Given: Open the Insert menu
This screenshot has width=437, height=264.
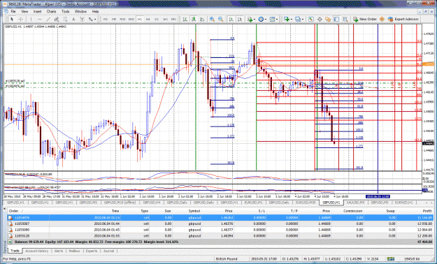Looking at the screenshot, I should (x=37, y=11).
